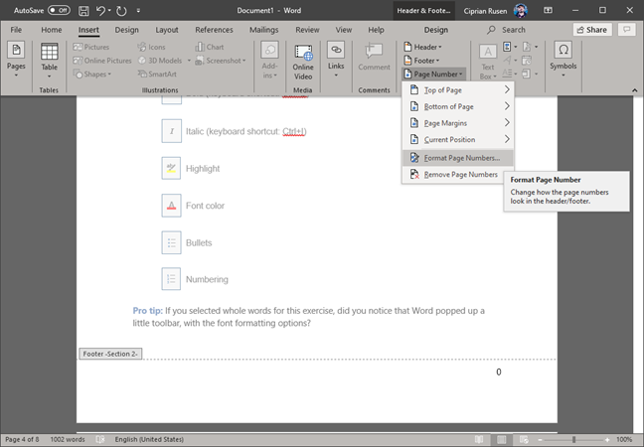Open the Screenshot dropdown
Viewport: 644px width, 447px height.
[221, 61]
